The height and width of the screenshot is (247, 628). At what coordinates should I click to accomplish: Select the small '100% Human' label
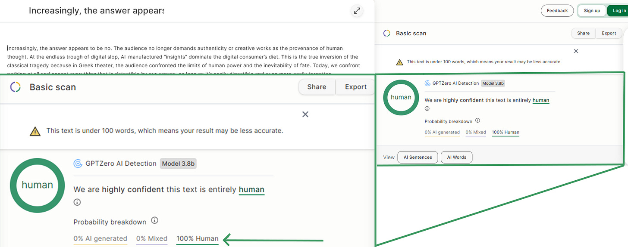tap(506, 133)
